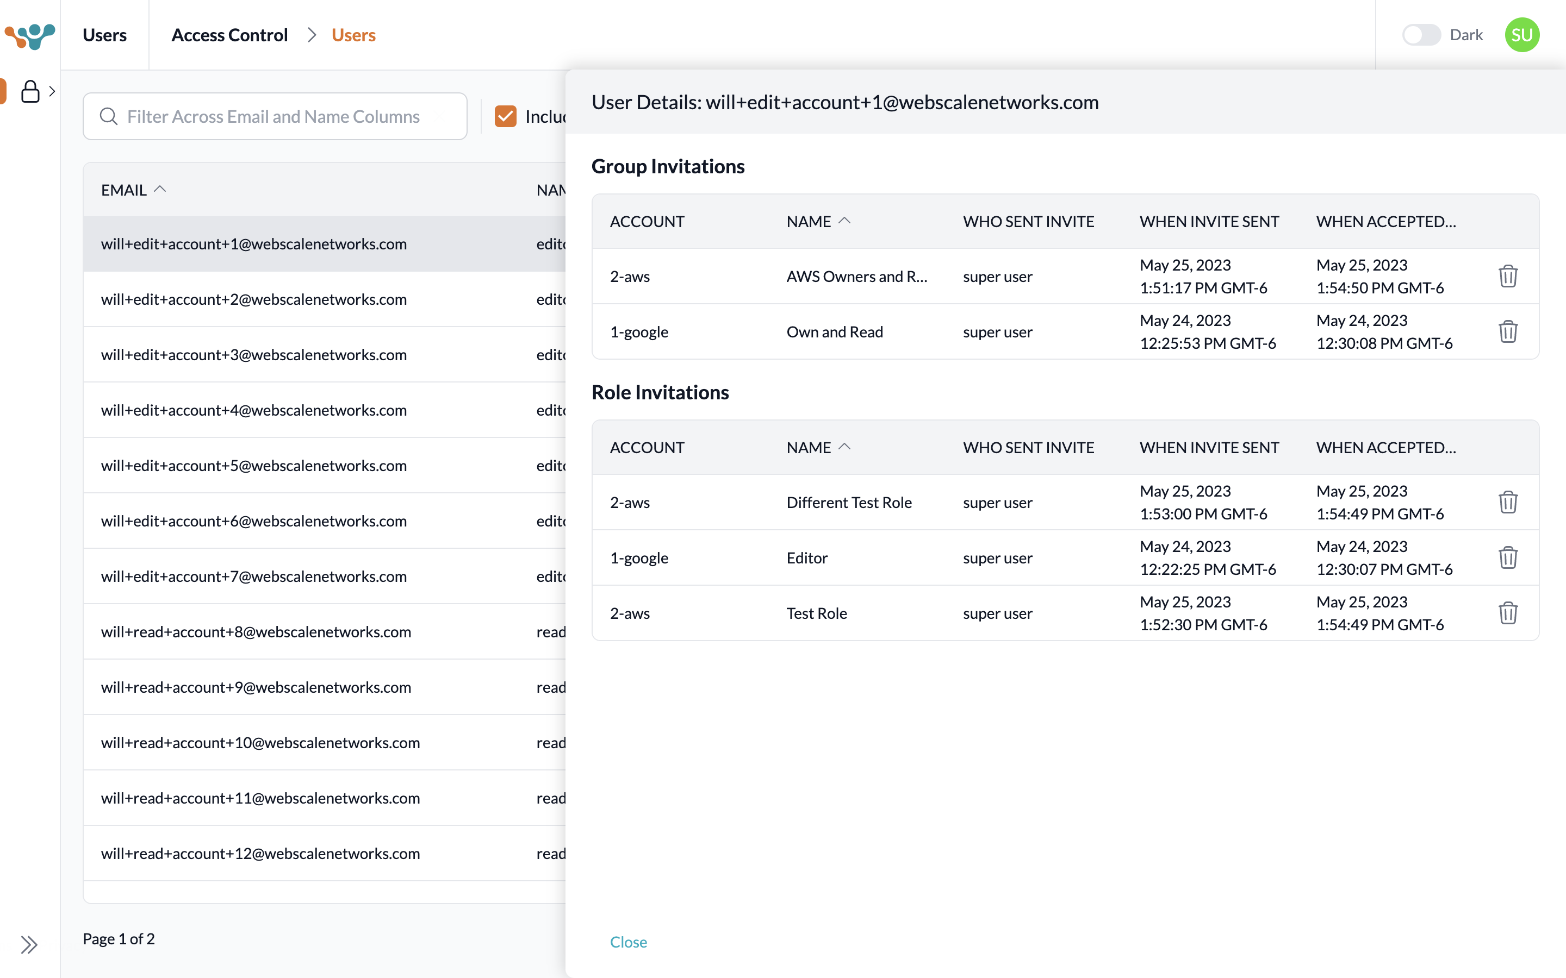Click the lock icon in sidebar
Viewport: 1566px width, 978px height.
[x=30, y=91]
